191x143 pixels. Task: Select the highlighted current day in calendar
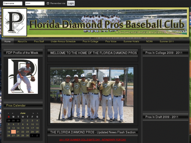13,132
